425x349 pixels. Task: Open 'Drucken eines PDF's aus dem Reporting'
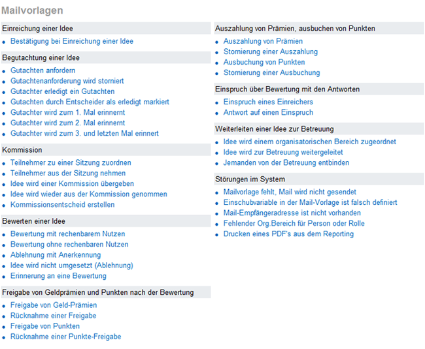click(288, 234)
